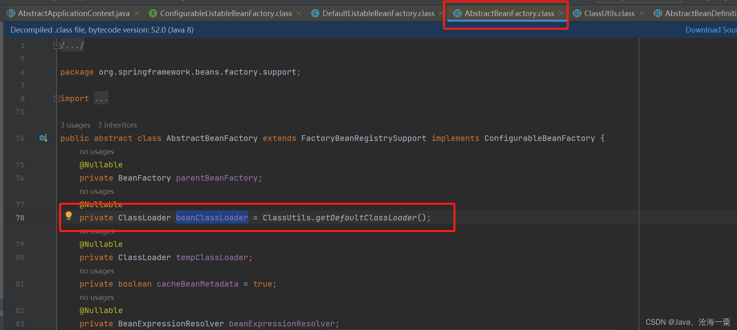Screen dimensions: 737x330
Task: Click class icon on DefaultListableBeanFactory tab
Action: 315,13
